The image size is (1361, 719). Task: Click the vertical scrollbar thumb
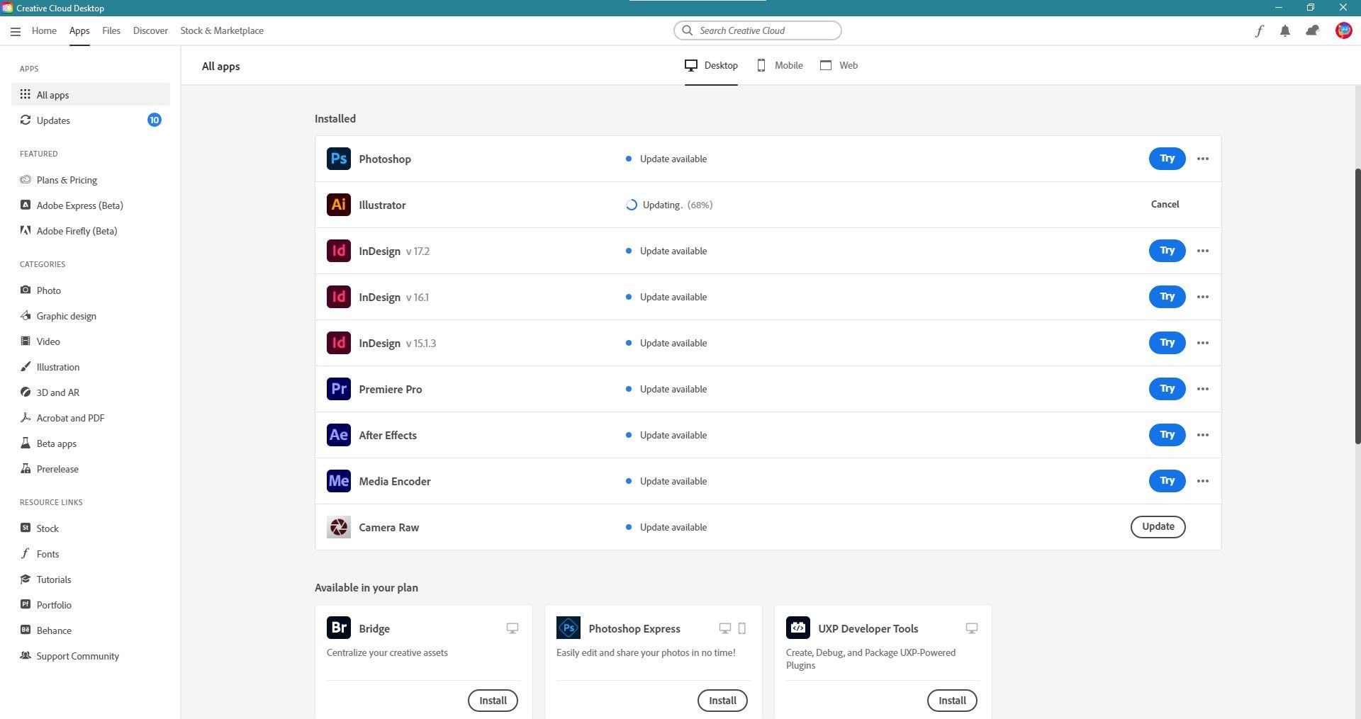point(1357,307)
